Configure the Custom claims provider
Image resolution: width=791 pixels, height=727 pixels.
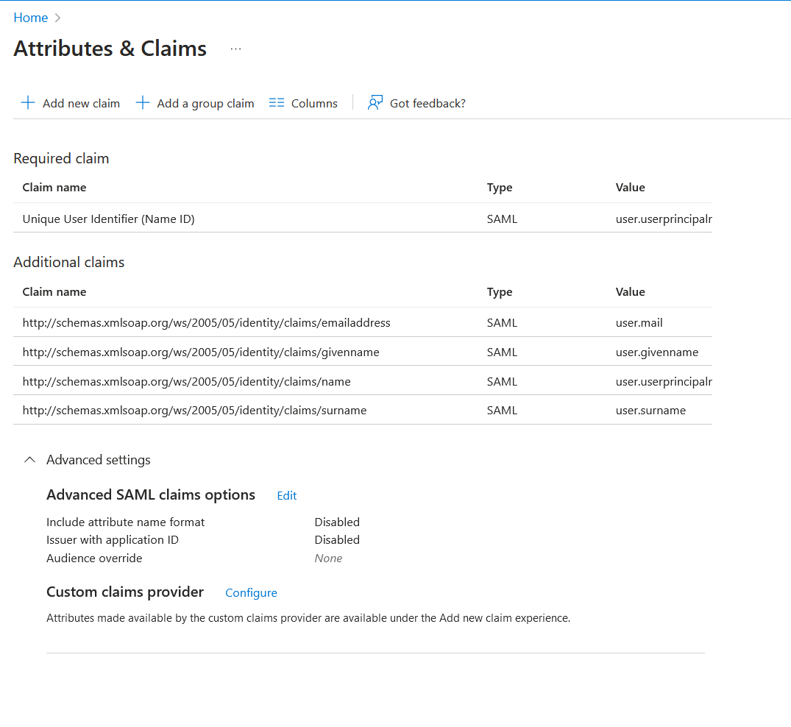251,593
